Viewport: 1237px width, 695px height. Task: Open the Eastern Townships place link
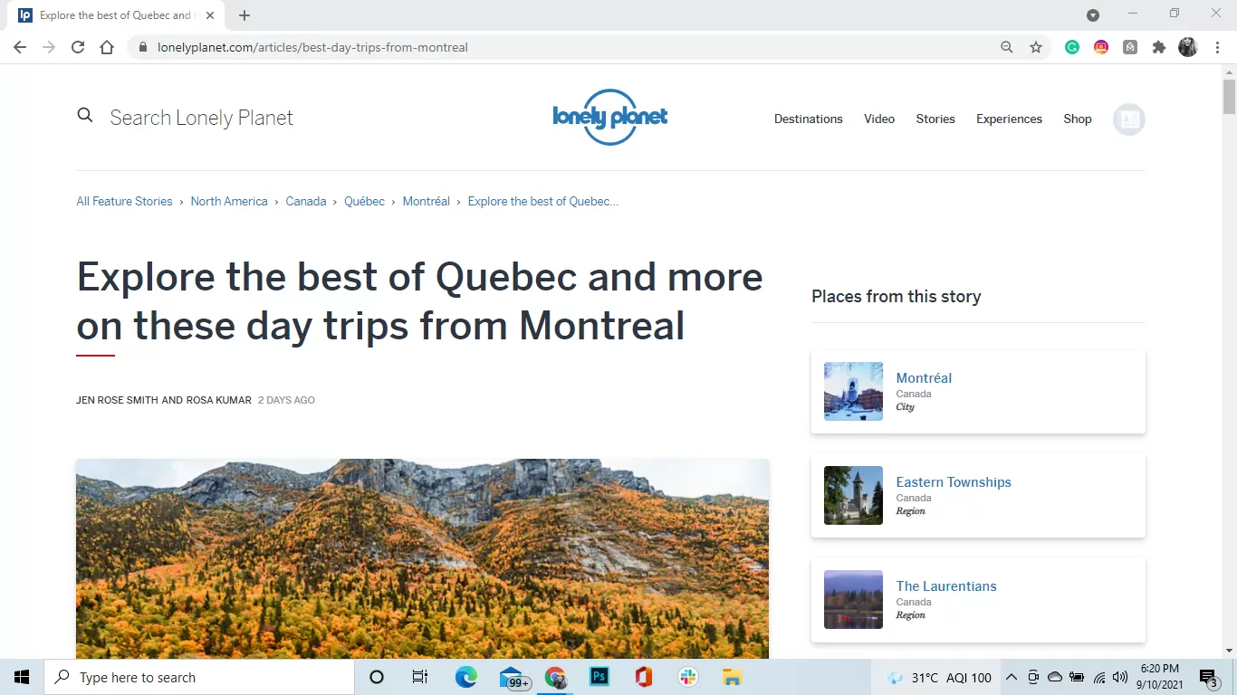tap(953, 482)
